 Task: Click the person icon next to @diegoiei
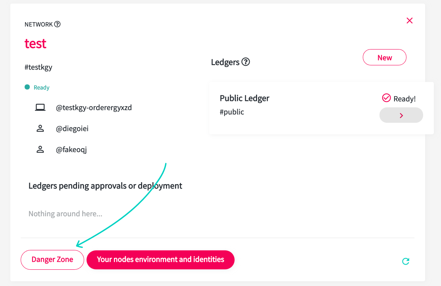(40, 128)
